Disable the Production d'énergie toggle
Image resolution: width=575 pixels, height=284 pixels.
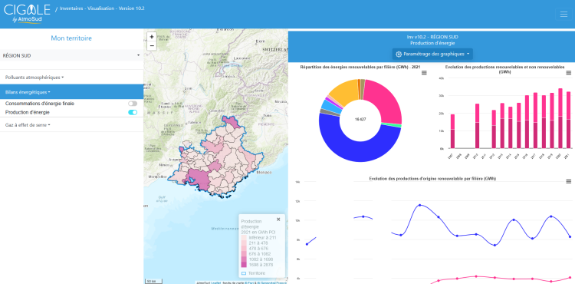pos(133,112)
